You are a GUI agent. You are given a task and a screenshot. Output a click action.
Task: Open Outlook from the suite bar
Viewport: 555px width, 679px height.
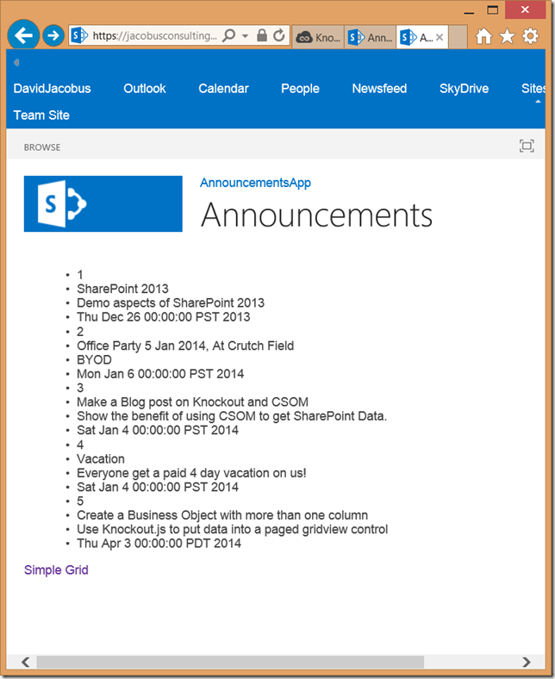[x=144, y=89]
